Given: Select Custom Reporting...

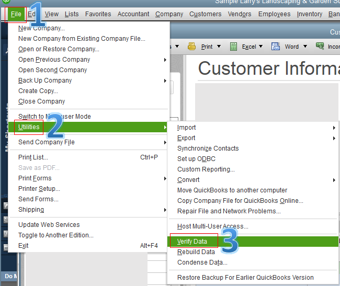Looking at the screenshot, I should point(253,169).
